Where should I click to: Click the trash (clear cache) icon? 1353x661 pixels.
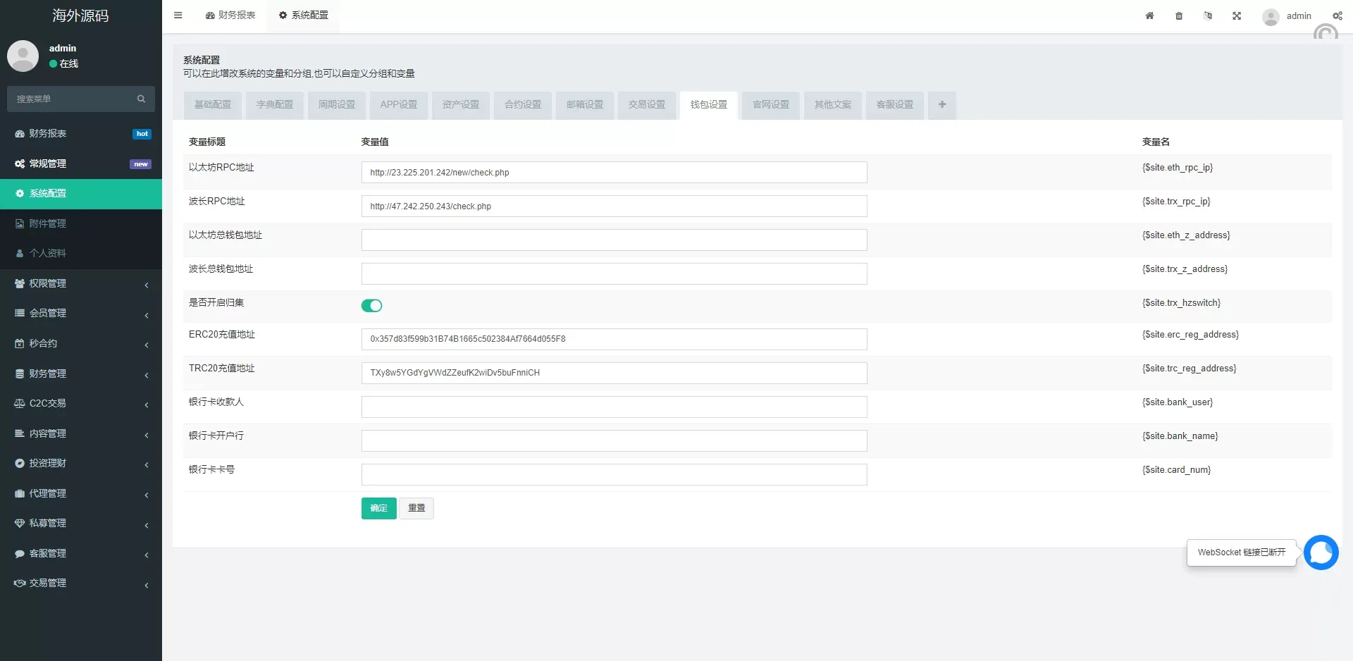1179,16
